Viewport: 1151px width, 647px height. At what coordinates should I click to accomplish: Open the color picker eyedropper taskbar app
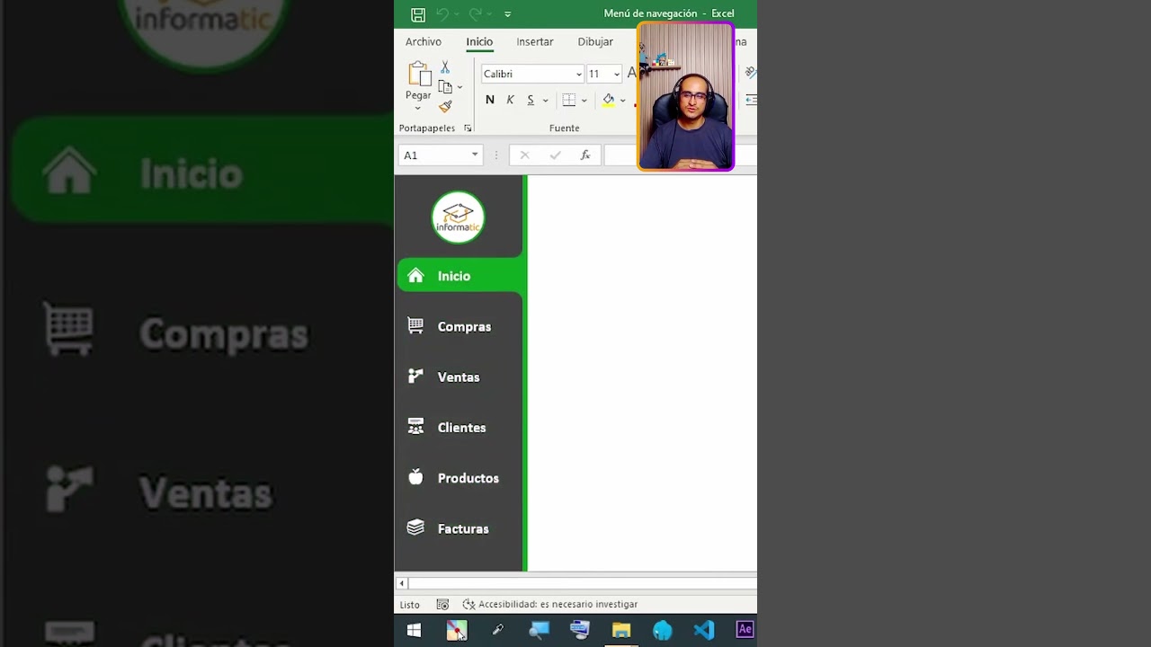pos(497,631)
